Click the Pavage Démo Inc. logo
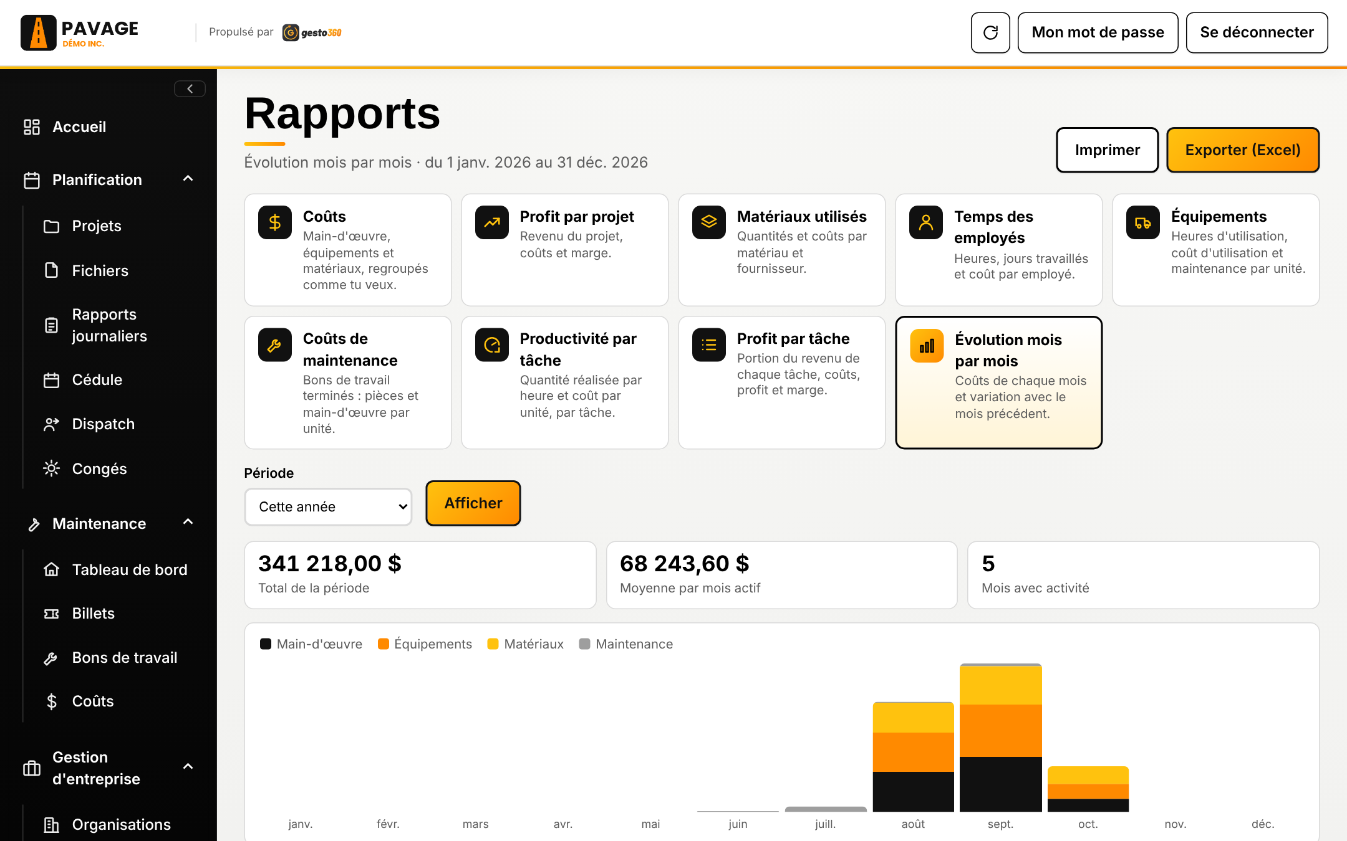 (80, 32)
